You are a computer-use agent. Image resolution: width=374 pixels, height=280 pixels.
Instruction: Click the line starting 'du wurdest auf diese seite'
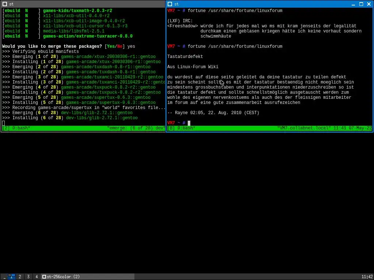[x=257, y=77]
